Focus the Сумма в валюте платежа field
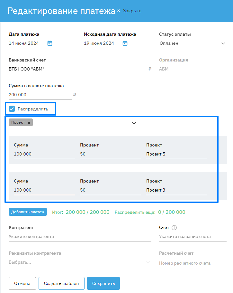 click(40, 95)
